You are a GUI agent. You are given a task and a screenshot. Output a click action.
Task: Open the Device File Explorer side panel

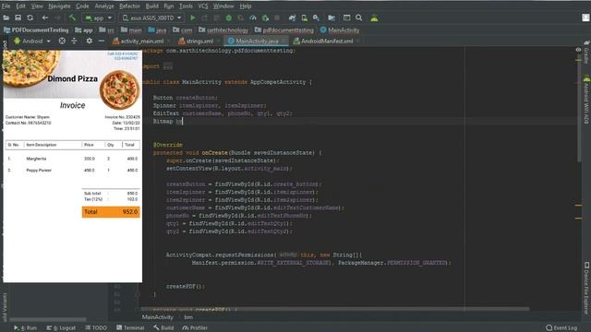pos(586,289)
